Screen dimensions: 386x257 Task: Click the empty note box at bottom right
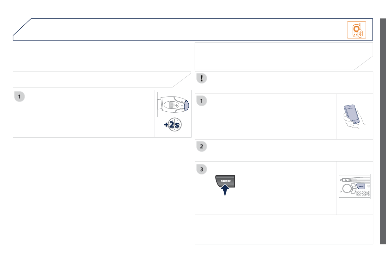click(284, 229)
